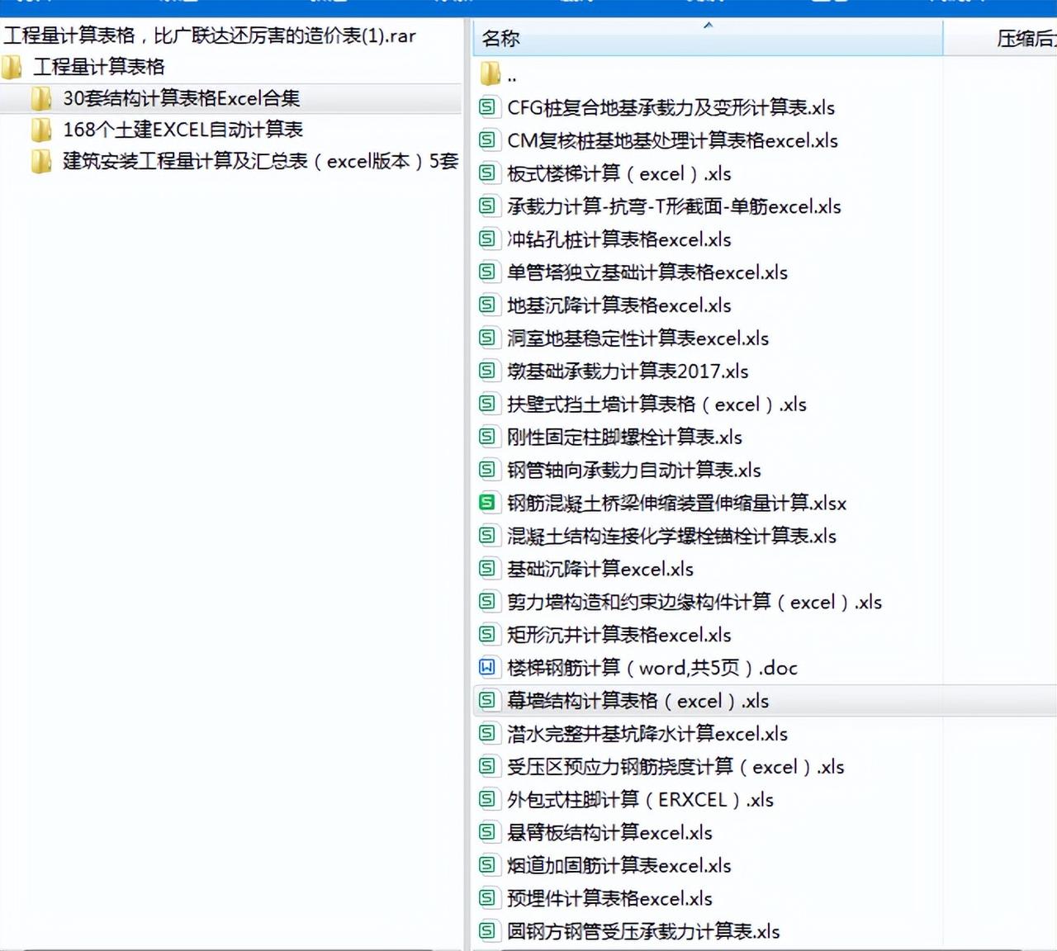Click the icon of 刚性固定柱脚螺栓计算表.xls
This screenshot has width=1057, height=951.
pos(488,437)
